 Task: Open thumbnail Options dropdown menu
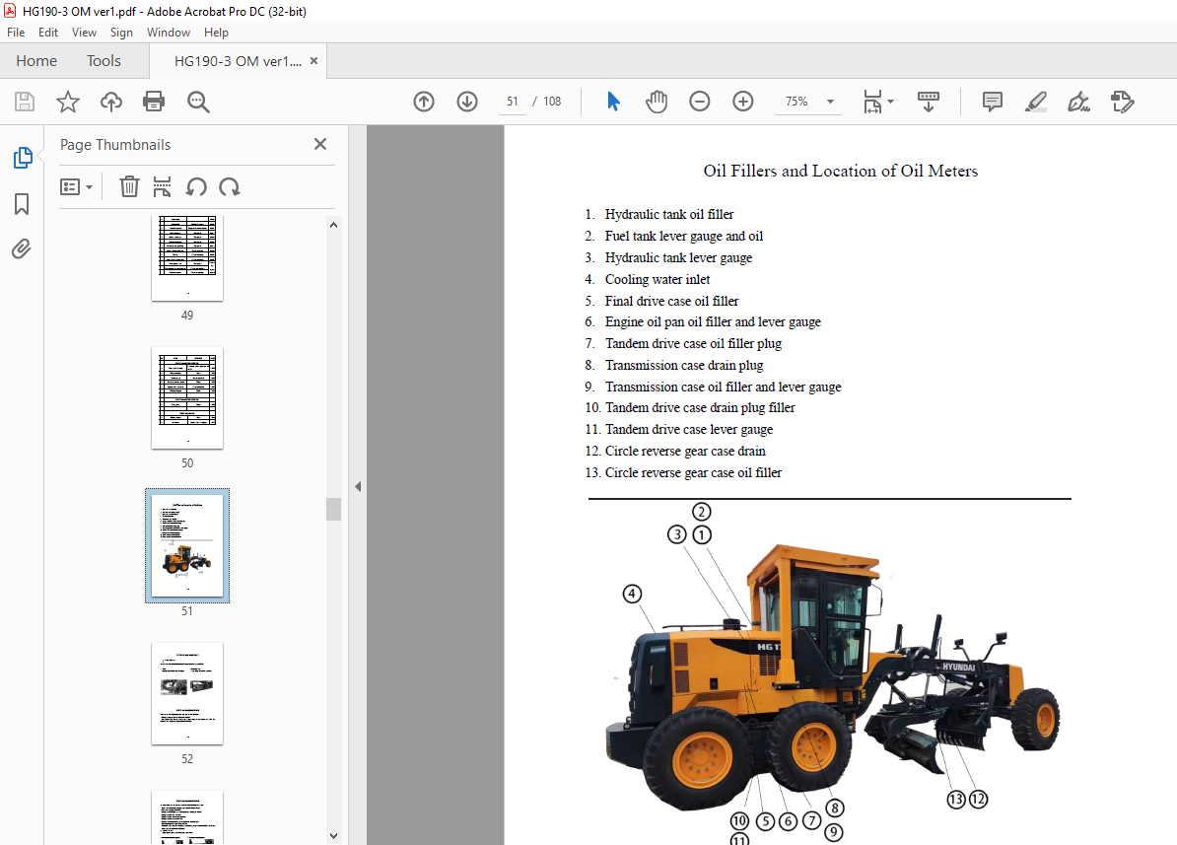[x=76, y=186]
